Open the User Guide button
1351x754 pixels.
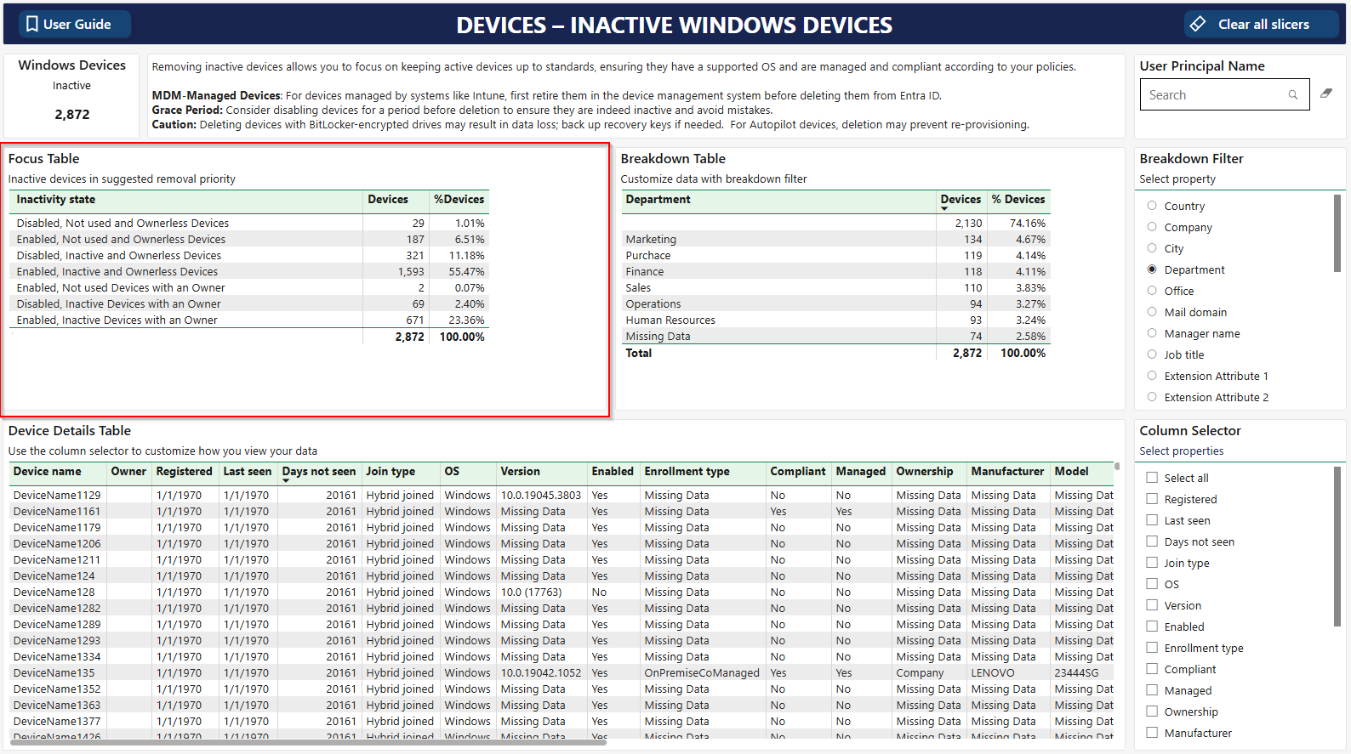tap(68, 24)
